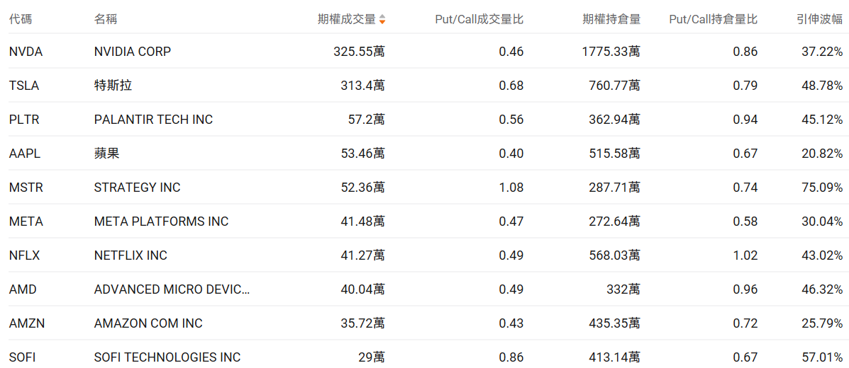This screenshot has height=368, width=849.
Task: Click STRATEGY INC company name
Action: (x=137, y=188)
